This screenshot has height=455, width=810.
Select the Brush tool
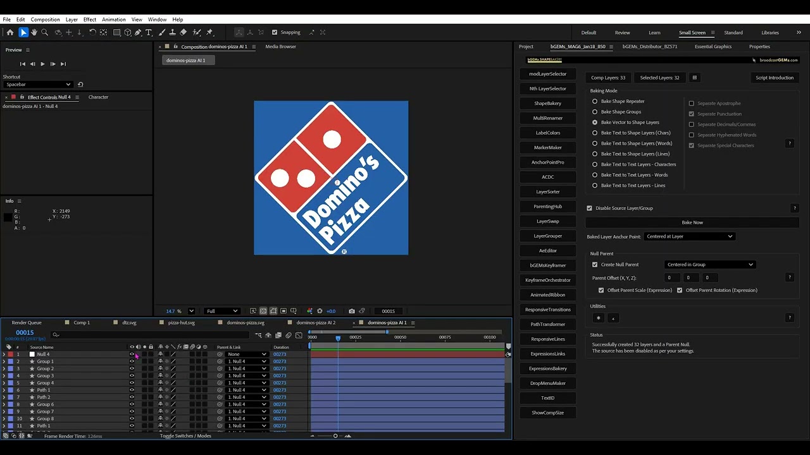162,32
